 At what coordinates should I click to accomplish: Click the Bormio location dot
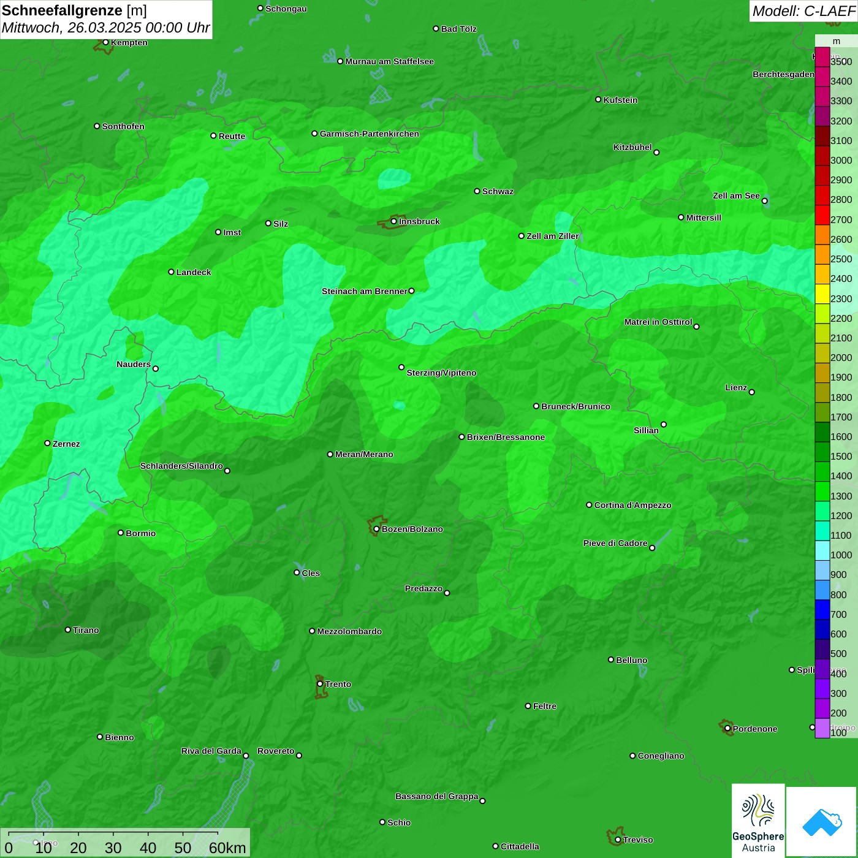coord(121,533)
